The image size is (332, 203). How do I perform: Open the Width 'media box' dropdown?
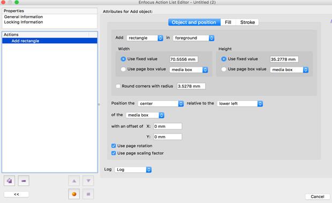point(188,69)
